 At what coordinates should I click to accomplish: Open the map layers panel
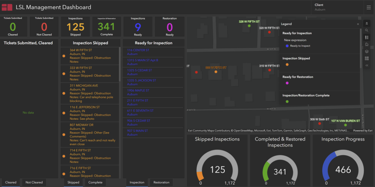coord(367,51)
